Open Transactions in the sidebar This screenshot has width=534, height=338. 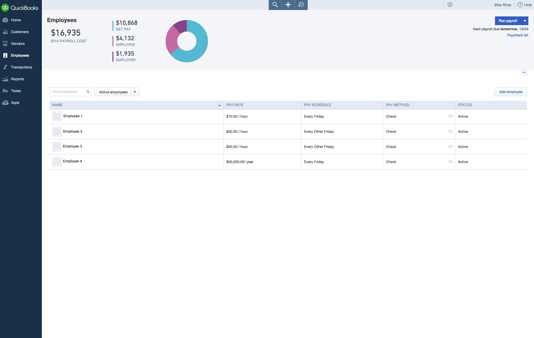(x=21, y=67)
